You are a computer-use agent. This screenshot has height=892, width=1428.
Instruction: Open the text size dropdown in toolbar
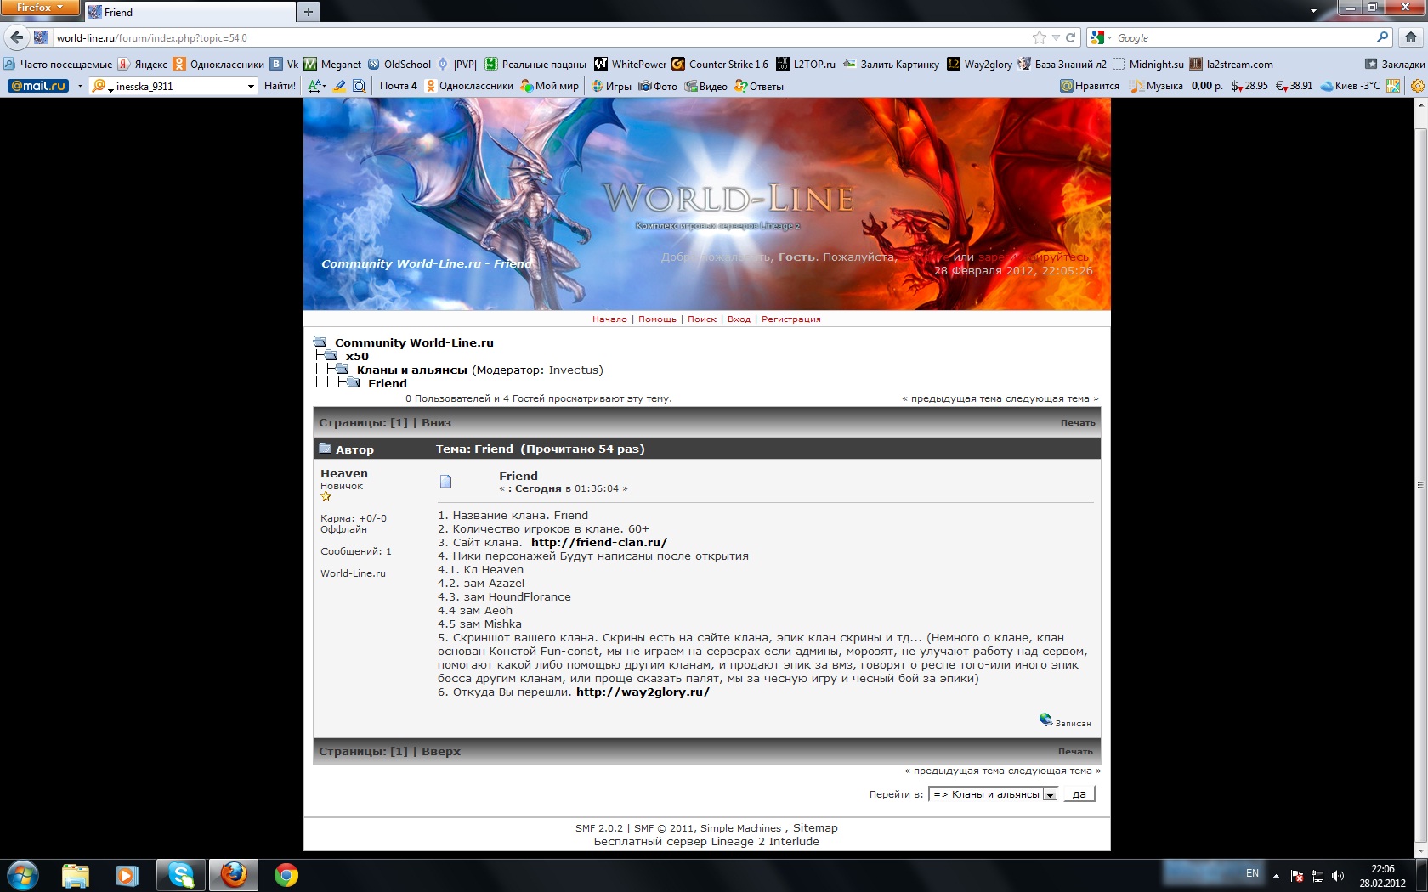pyautogui.click(x=316, y=86)
